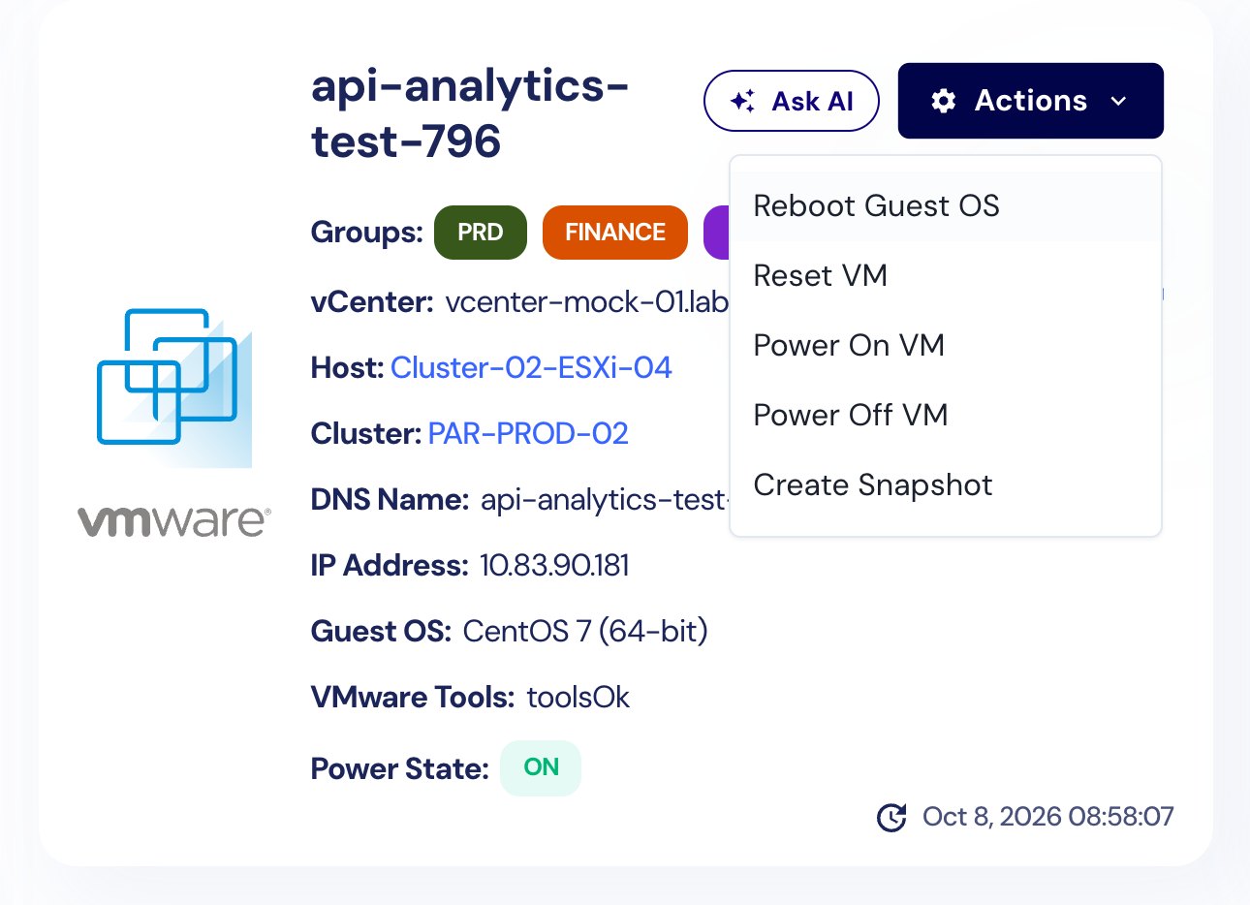The height and width of the screenshot is (905, 1250).
Task: Select Create Snapshot menu entry
Action: click(x=945, y=485)
